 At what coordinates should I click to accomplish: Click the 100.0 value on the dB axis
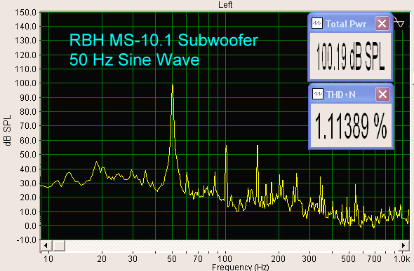click(x=25, y=83)
